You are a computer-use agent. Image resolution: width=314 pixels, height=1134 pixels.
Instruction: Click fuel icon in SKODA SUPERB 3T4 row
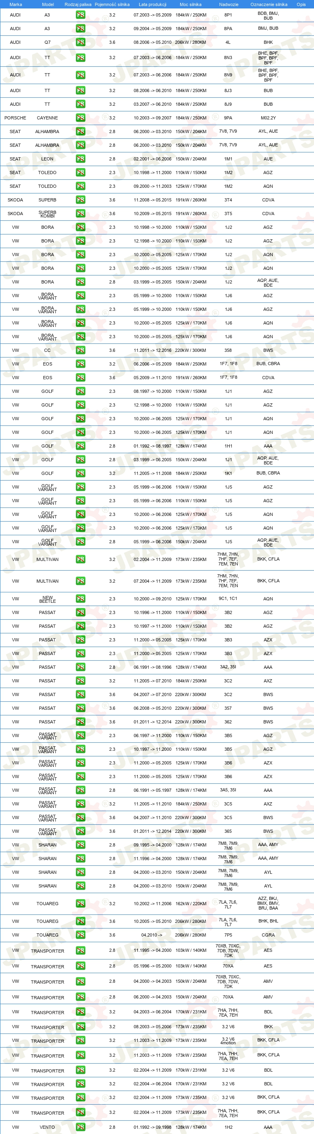tap(80, 199)
